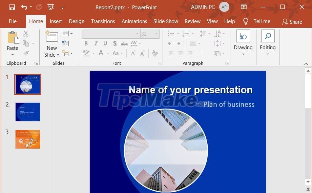Click the Redo icon in the quick access toolbar
Image resolution: width=312 pixels, height=193 pixels.
coord(39,7)
